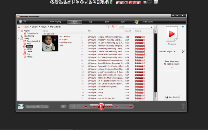Image resolution: width=208 pixels, height=130 pixels.
Task: Stop playback with the stop button
Action: (x=86, y=106)
